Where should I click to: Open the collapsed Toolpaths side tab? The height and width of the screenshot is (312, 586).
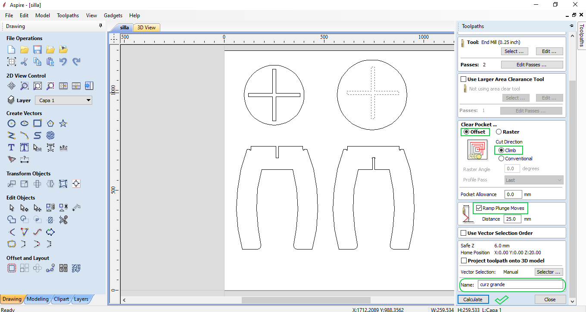(581, 35)
